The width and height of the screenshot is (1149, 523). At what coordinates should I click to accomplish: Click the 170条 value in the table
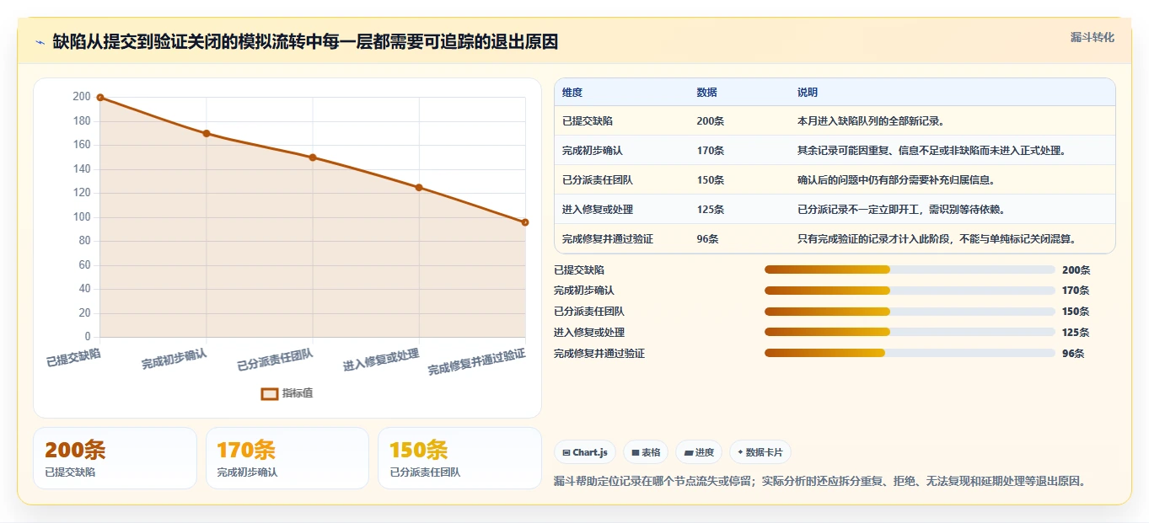(x=711, y=151)
